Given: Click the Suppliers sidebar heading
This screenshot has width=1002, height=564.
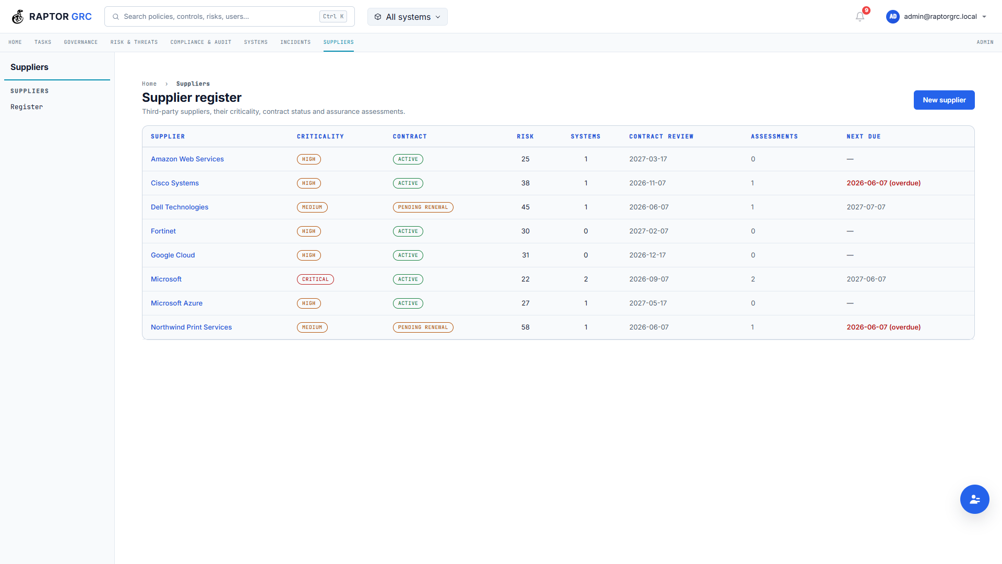Looking at the screenshot, I should coord(29,67).
